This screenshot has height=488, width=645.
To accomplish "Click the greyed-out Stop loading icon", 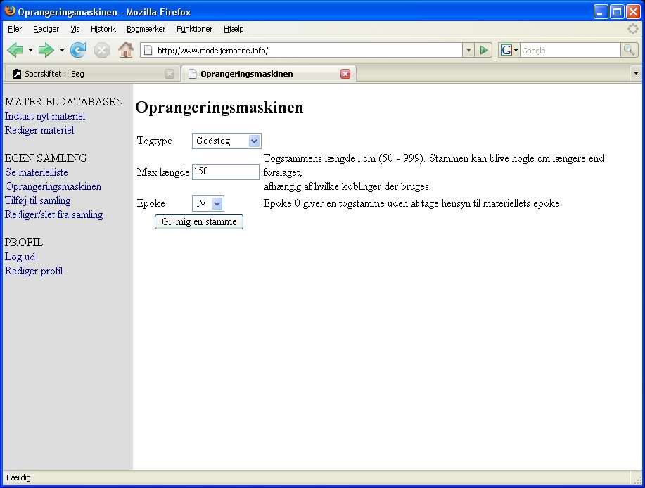I will [x=101, y=51].
